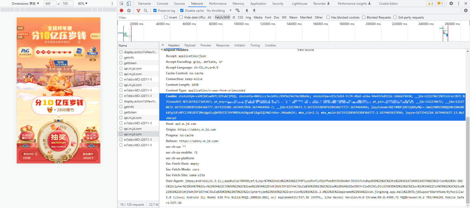470x208 pixels.
Task: Enable the Invert filter checkbox
Action: pyautogui.click(x=166, y=17)
